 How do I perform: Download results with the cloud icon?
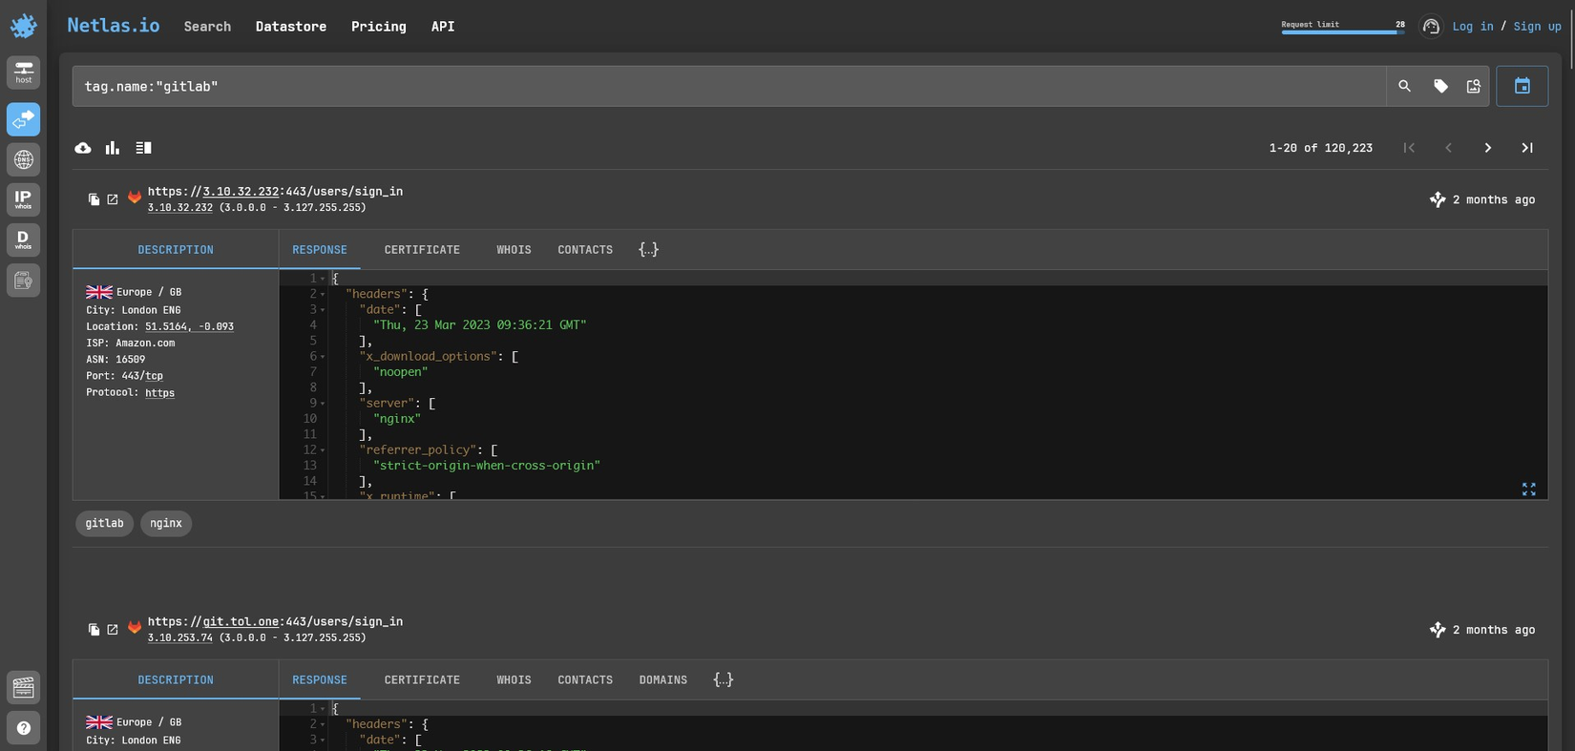click(83, 148)
